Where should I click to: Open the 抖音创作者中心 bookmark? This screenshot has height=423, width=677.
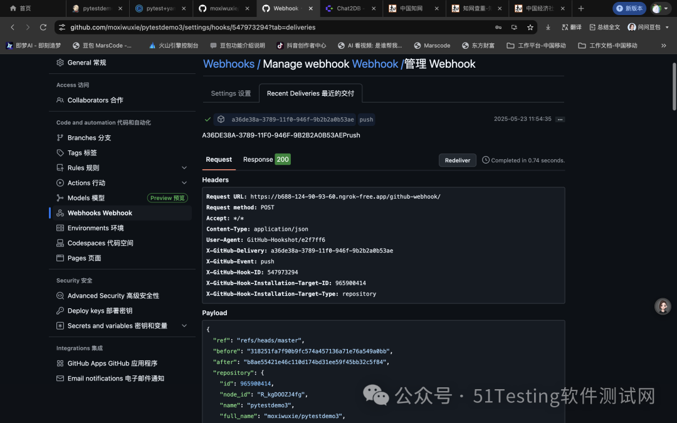tap(301, 45)
